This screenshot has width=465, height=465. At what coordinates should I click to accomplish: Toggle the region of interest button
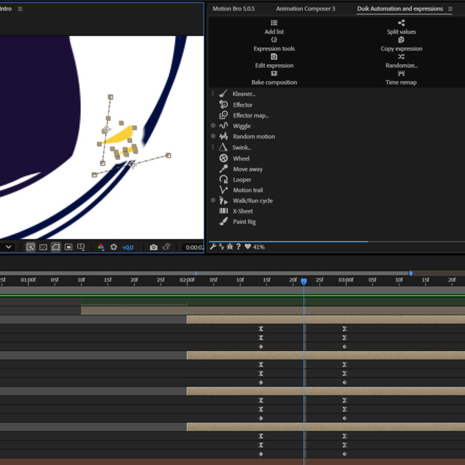pos(68,247)
